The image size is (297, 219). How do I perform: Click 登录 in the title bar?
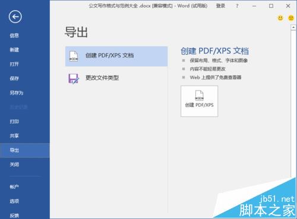[220, 6]
